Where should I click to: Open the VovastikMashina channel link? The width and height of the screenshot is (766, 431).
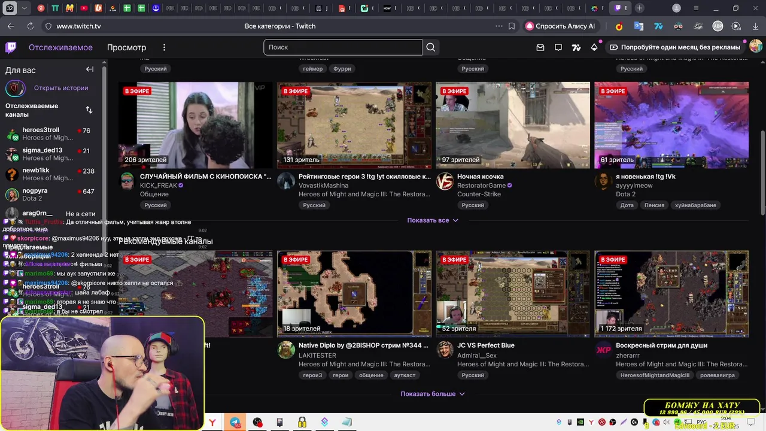click(x=323, y=186)
